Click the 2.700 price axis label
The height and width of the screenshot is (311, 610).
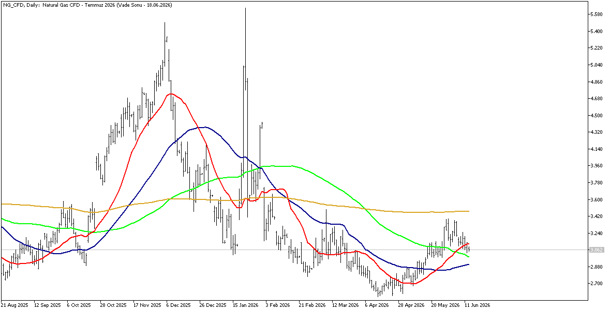click(x=597, y=284)
